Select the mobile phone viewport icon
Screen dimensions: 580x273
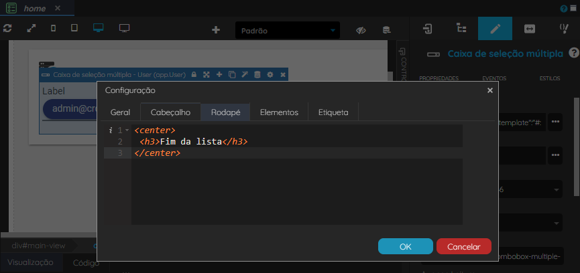pos(53,28)
